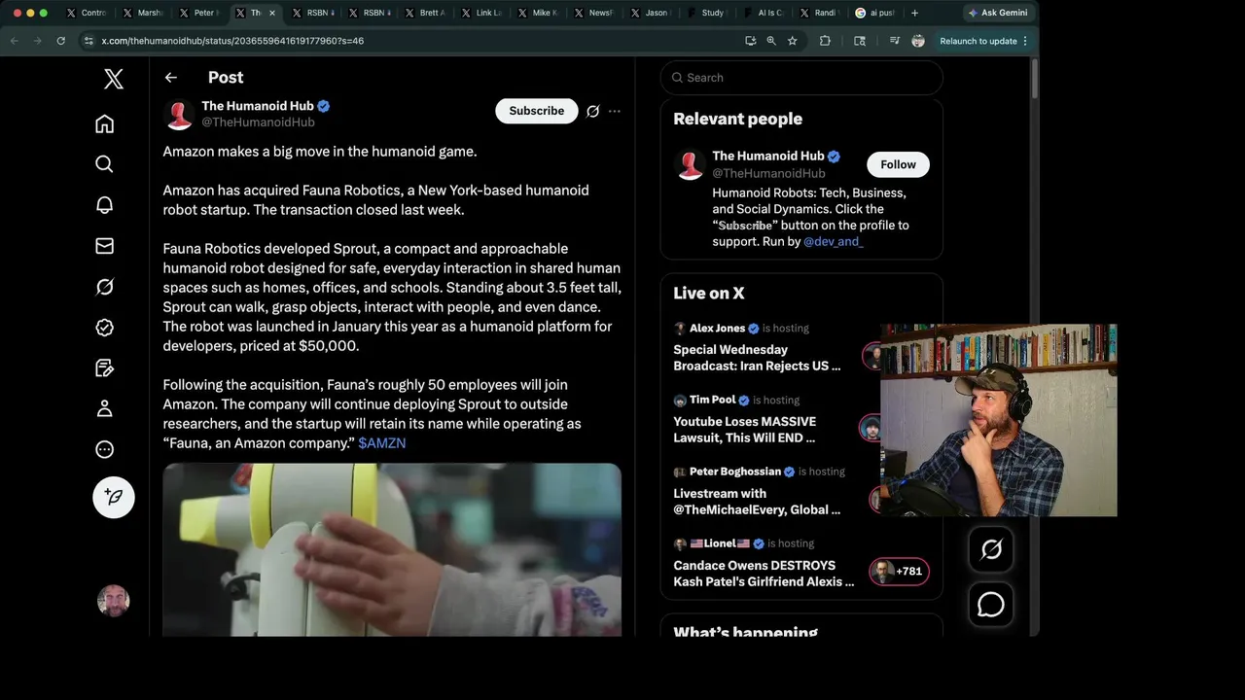
Task: Click browser forward arrow
Action: coord(37,41)
